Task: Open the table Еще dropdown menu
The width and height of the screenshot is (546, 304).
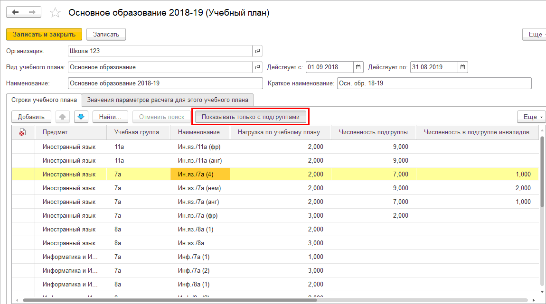Action: tap(532, 117)
